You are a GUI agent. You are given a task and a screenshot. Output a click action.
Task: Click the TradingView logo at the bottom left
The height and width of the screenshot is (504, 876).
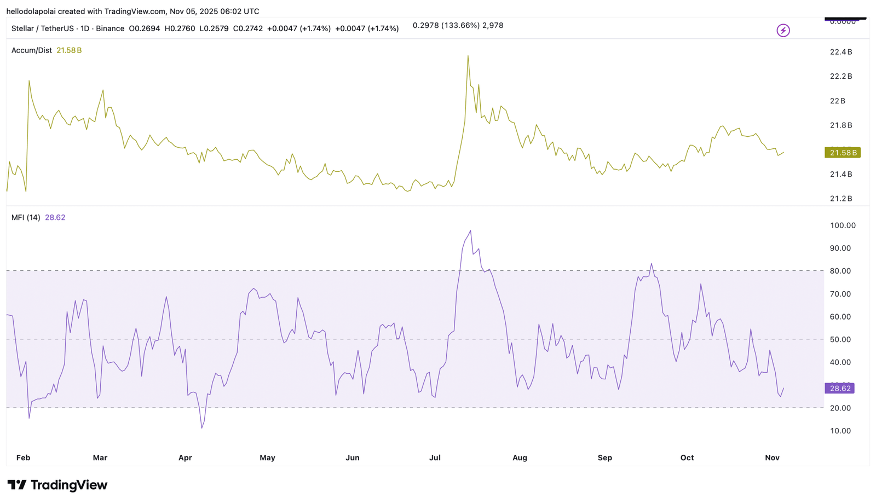57,485
